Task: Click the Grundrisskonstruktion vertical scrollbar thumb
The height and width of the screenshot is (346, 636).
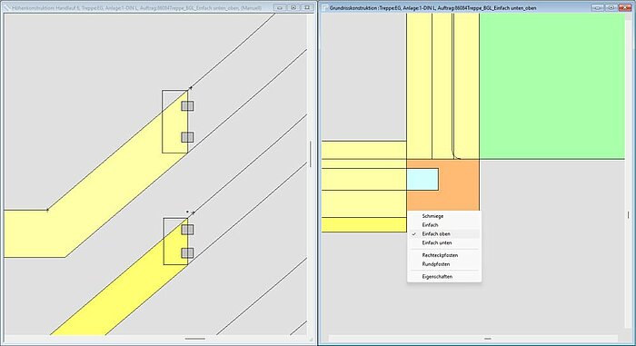Action: click(x=629, y=215)
